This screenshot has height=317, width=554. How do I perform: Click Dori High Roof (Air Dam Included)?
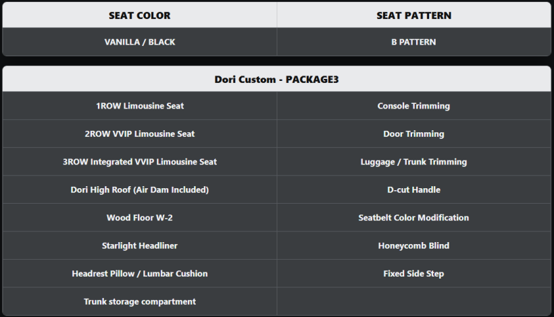point(140,190)
